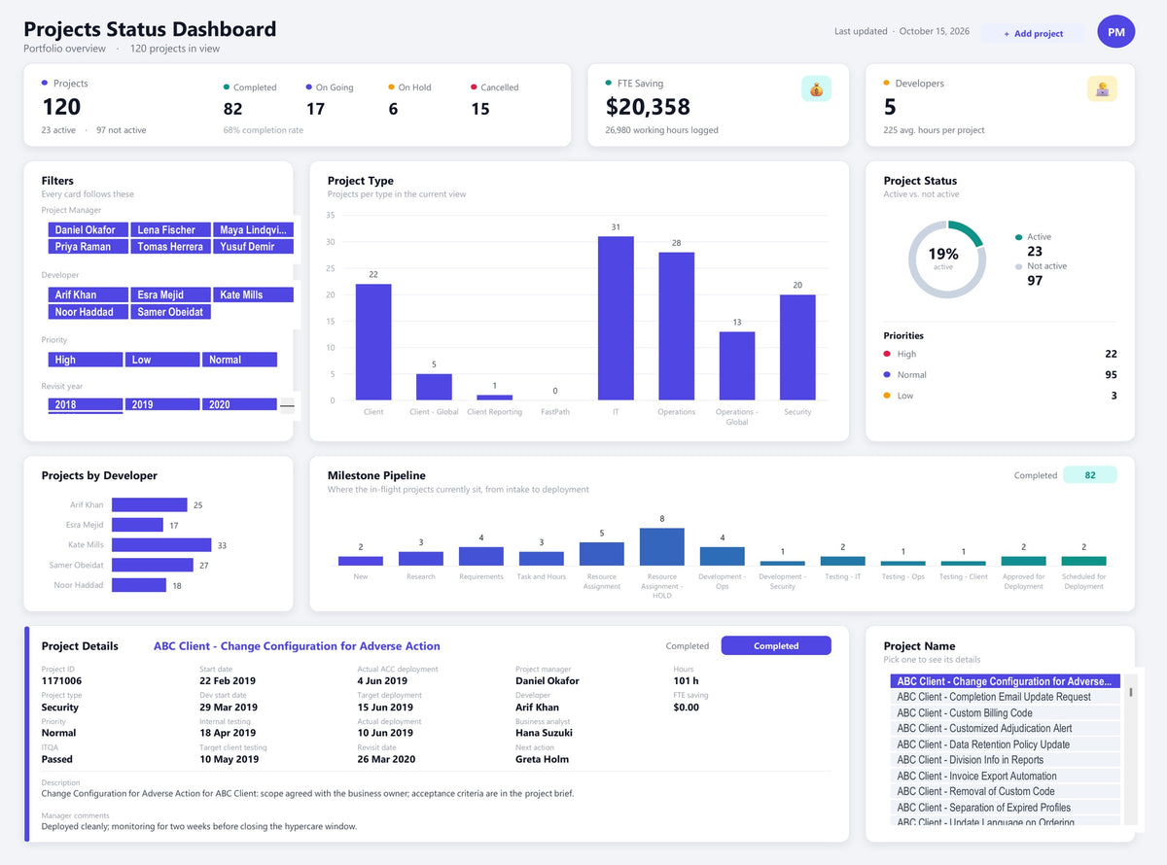The image size is (1167, 865).
Task: Click Resource Assignment - HOLD milestone bar
Action: [x=662, y=546]
